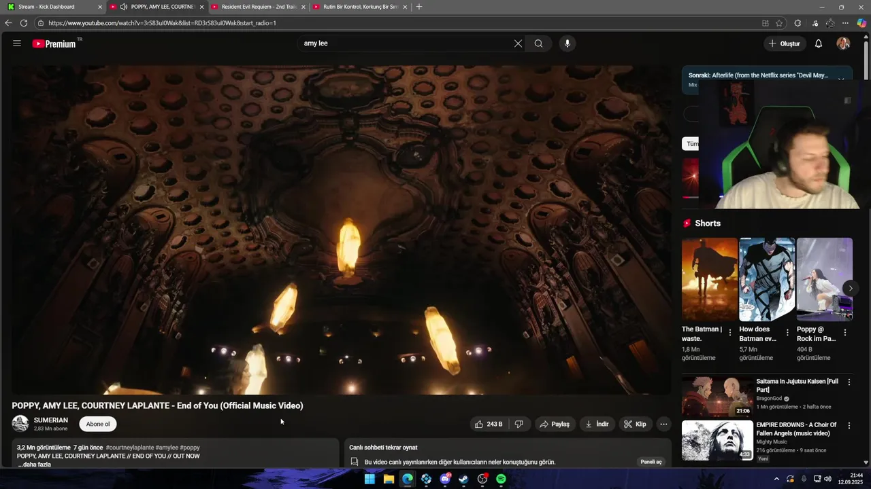Open the SUMERIAN channel name link
This screenshot has width=871, height=489.
pyautogui.click(x=51, y=420)
